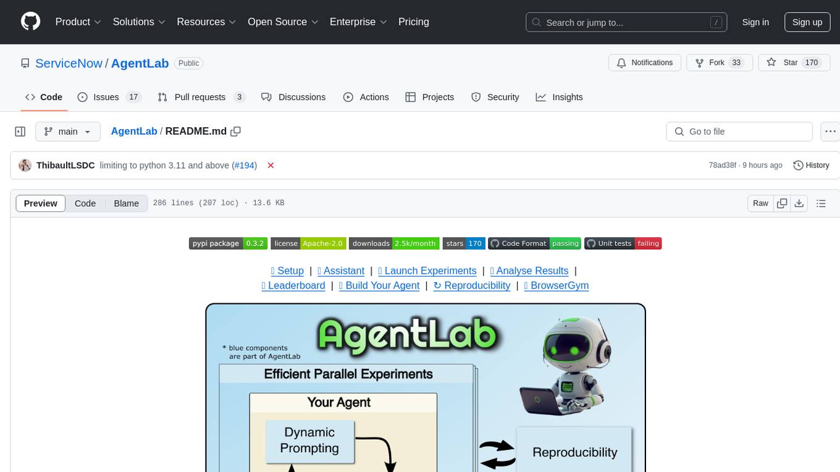This screenshot has width=840, height=472.
Task: Jump to the Setup section
Action: tap(287, 271)
